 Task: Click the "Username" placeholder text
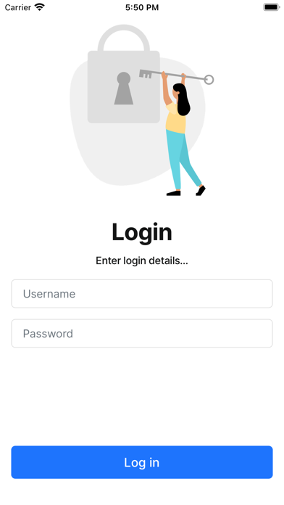click(49, 294)
